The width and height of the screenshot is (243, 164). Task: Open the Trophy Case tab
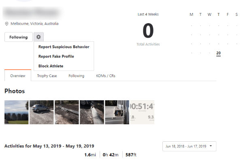47,76
